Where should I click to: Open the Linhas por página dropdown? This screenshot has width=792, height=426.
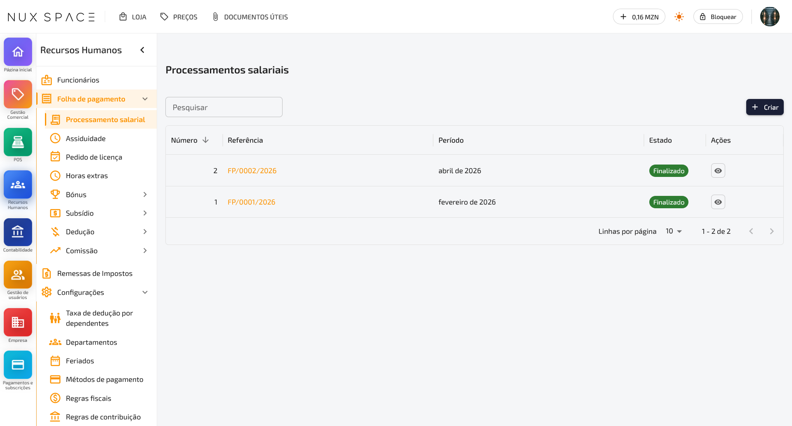coord(674,231)
